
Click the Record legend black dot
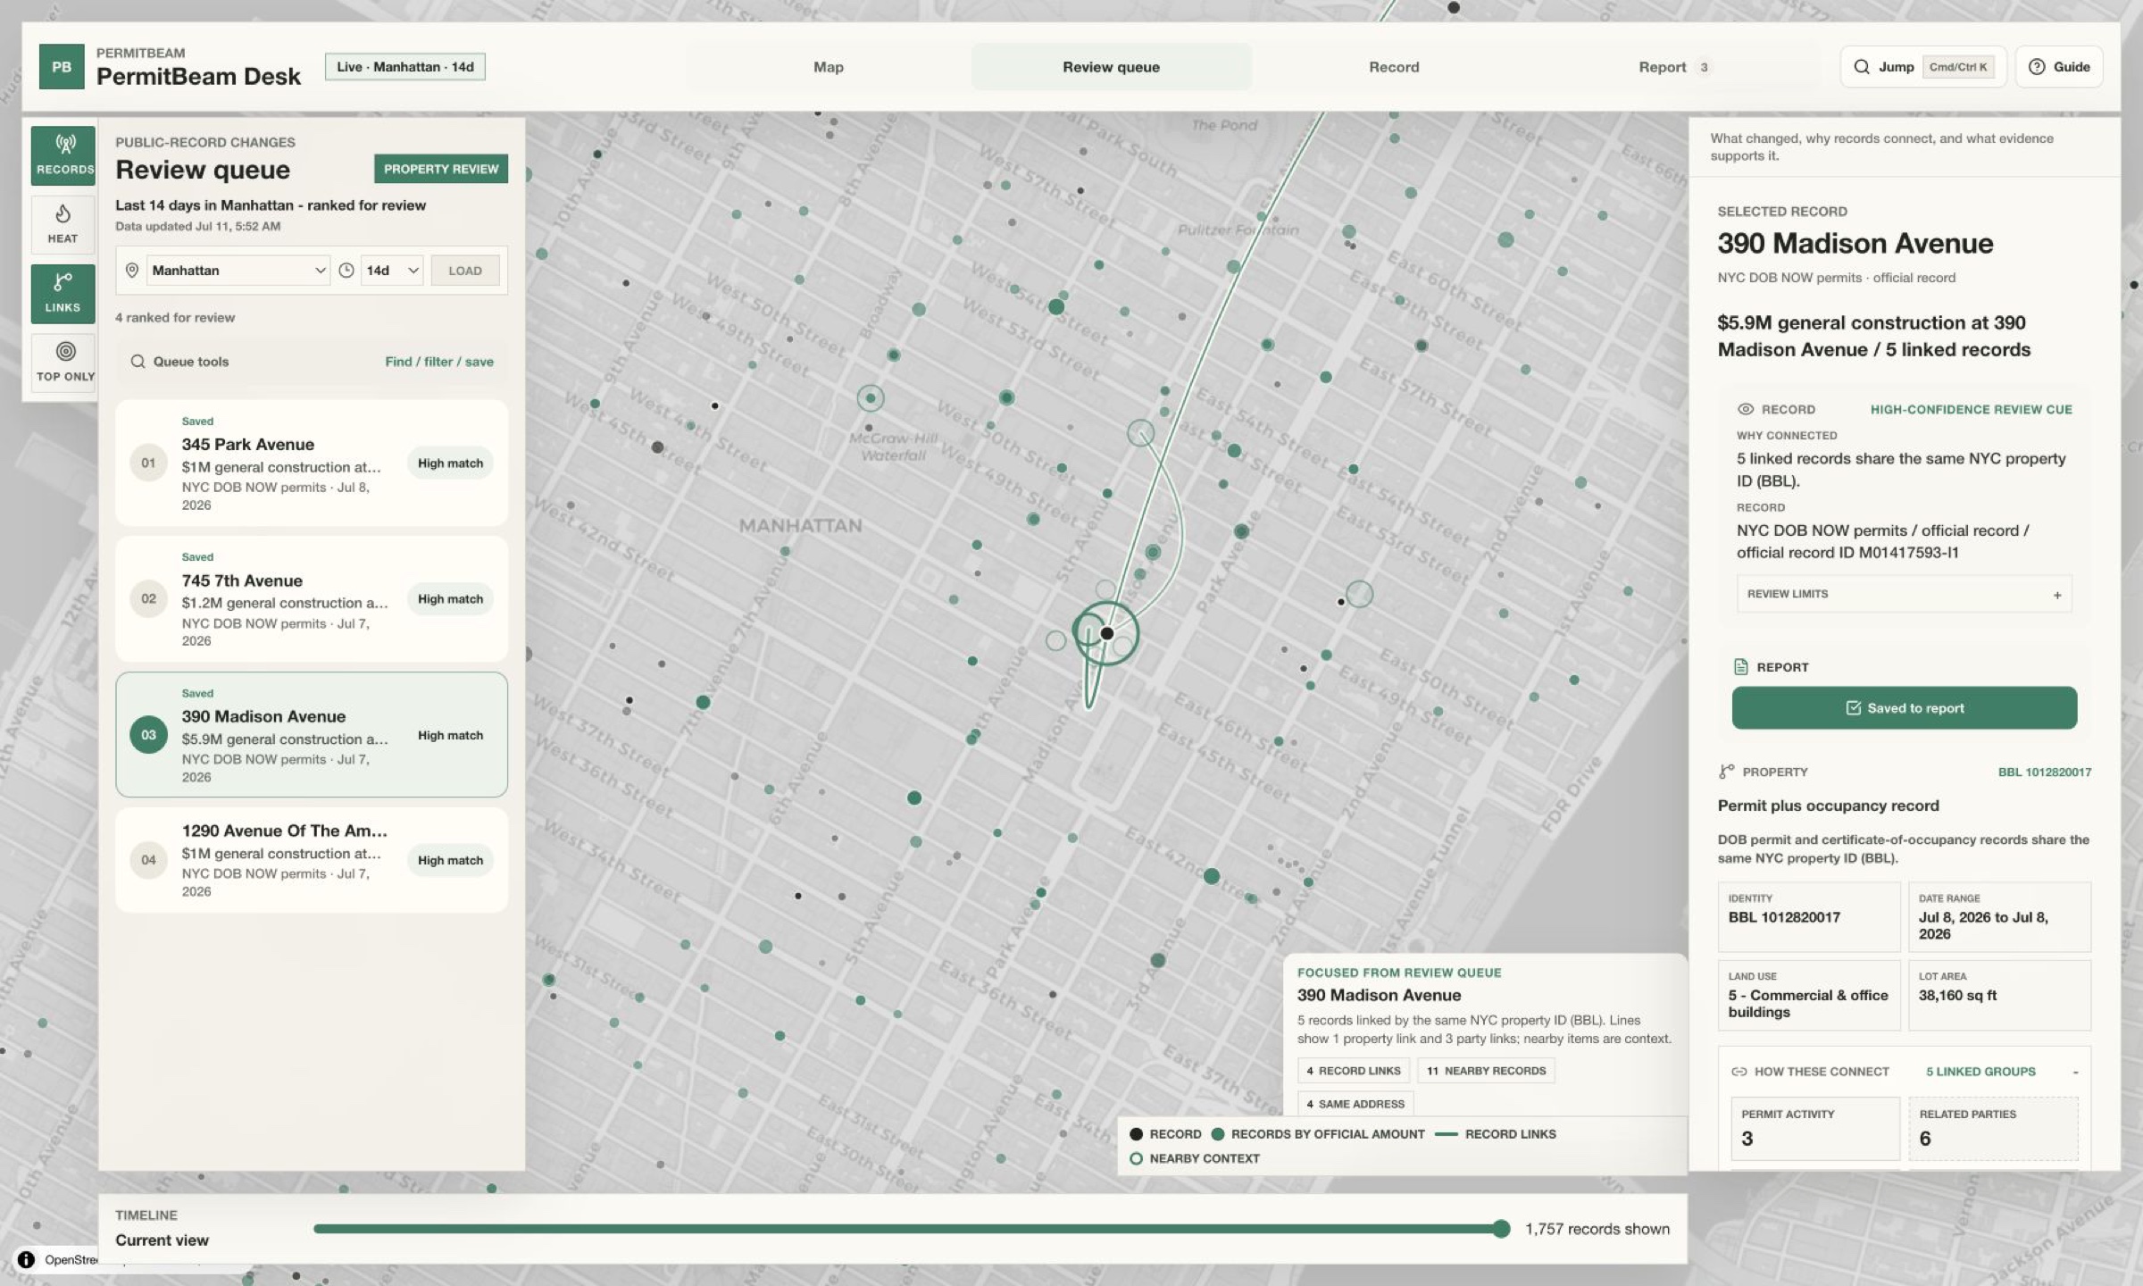click(1136, 1134)
